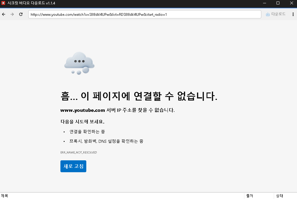Click the 연결을 확인하는 중 bullet text
The height and width of the screenshot is (221, 297).
[87, 131]
